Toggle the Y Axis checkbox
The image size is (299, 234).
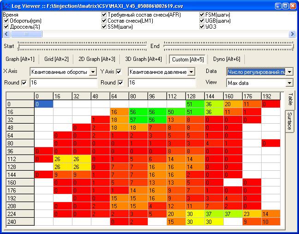coord(119,72)
